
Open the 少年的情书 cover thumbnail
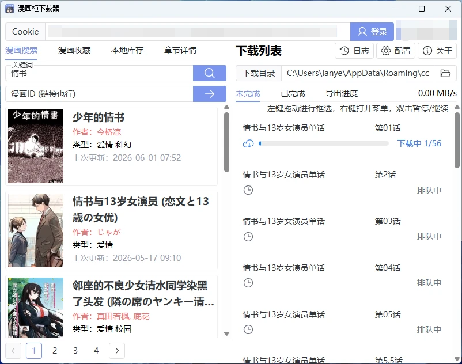(36, 146)
